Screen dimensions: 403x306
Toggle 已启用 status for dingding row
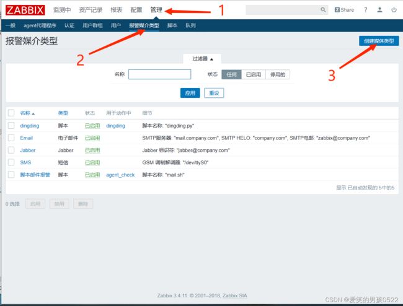point(92,126)
